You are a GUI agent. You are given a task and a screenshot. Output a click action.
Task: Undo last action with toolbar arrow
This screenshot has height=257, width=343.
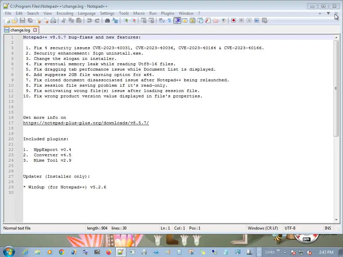89,20
